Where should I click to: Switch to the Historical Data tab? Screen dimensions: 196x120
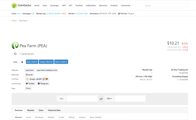(54, 110)
